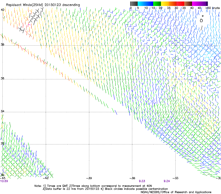
Task: Click the orange 25-30 knots legend swatch
Action: pos(173,4)
